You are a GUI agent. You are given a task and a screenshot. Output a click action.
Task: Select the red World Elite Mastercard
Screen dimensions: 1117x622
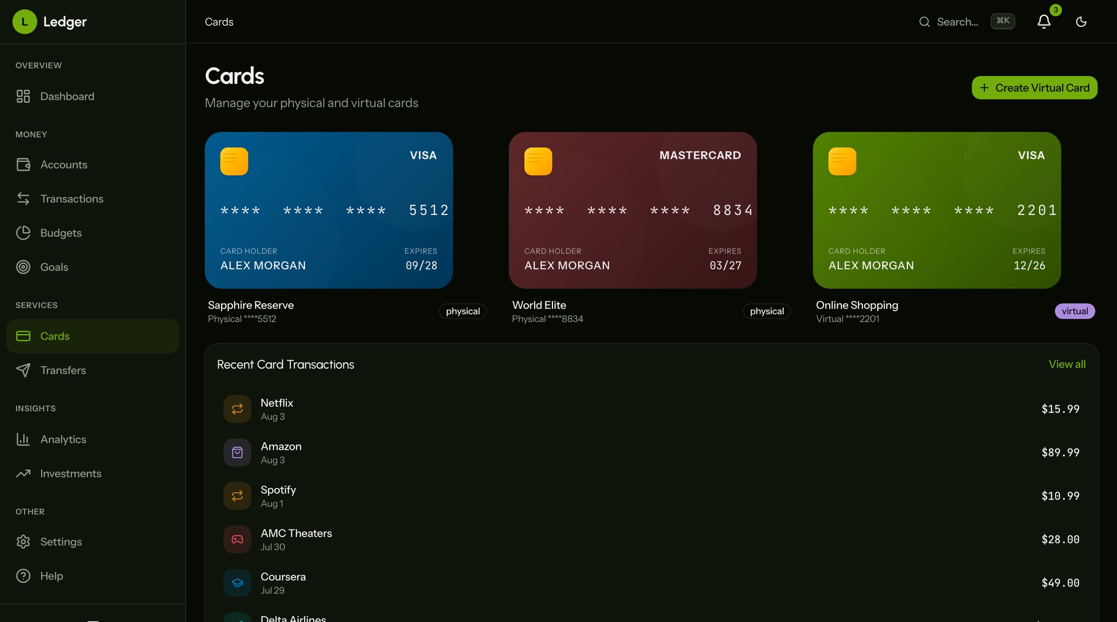633,210
